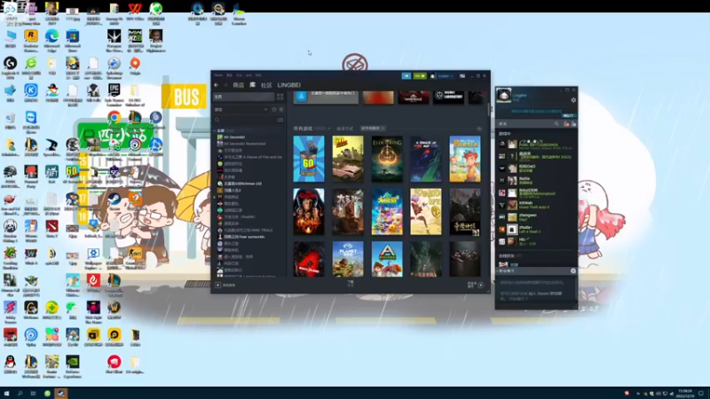Open the Steam menu in the title bar
The width and height of the screenshot is (710, 399).
coord(218,75)
